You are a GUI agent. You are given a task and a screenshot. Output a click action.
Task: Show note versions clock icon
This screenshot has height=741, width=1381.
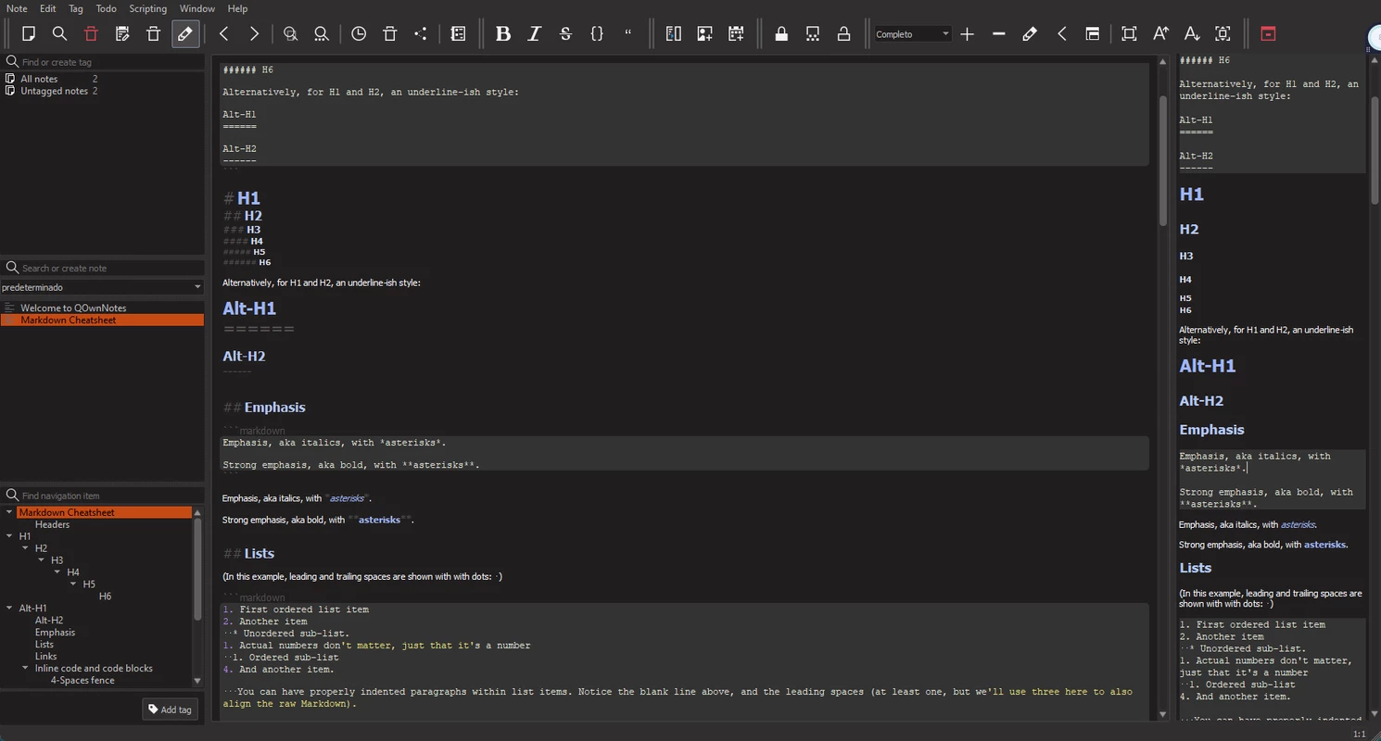tap(359, 34)
